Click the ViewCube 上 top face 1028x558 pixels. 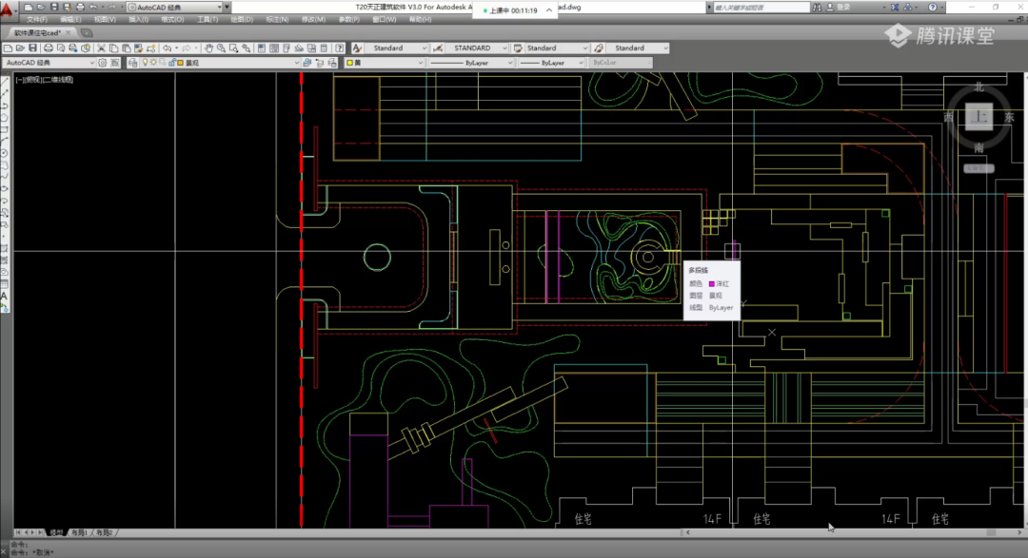coord(979,117)
